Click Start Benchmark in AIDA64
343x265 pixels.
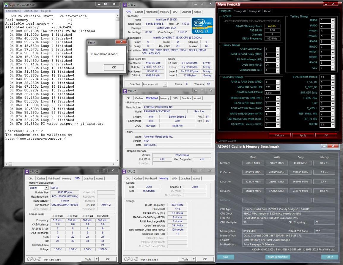pyautogui.click(x=278, y=257)
